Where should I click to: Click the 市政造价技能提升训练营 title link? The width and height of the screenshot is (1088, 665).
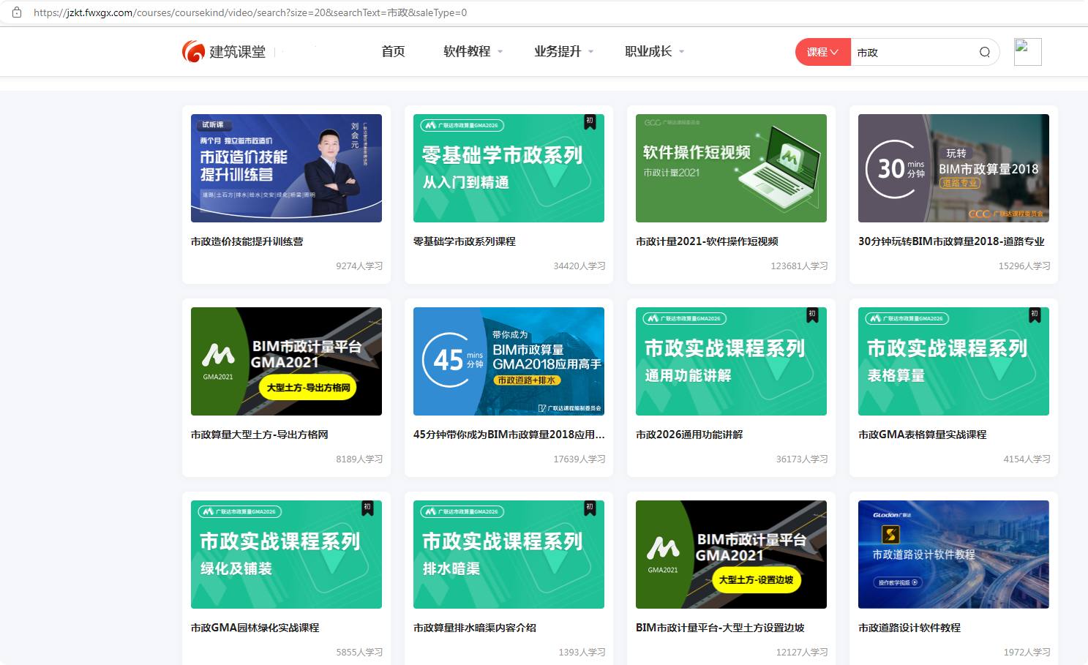coord(247,241)
